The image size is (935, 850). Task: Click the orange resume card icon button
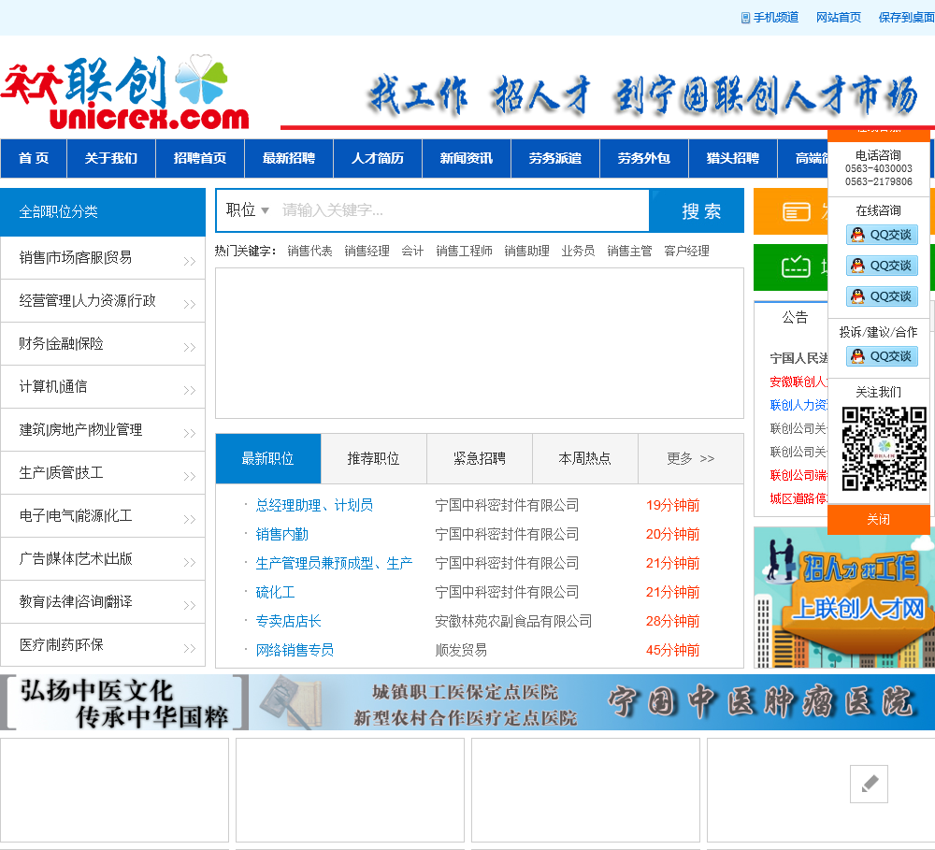796,211
